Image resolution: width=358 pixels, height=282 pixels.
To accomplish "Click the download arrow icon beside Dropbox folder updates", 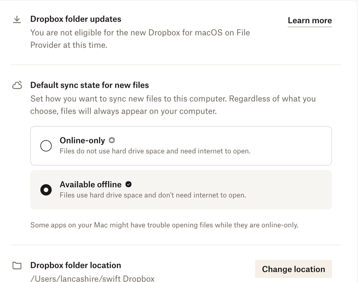I will [17, 20].
